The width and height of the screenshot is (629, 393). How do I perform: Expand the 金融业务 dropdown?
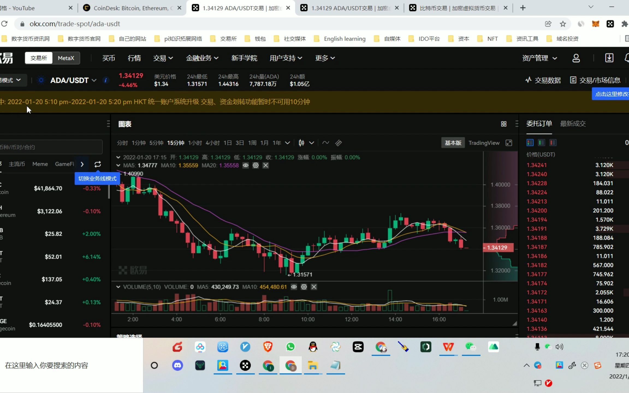click(202, 58)
